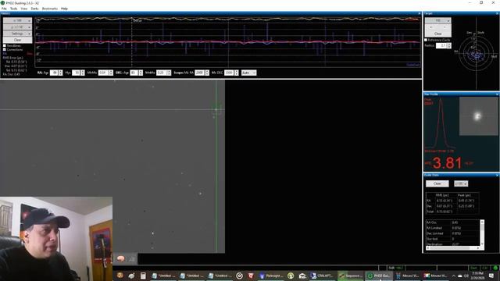Click the green guiding status indicator
Image resolution: width=500 pixels, height=281 pixels.
[x=495, y=268]
